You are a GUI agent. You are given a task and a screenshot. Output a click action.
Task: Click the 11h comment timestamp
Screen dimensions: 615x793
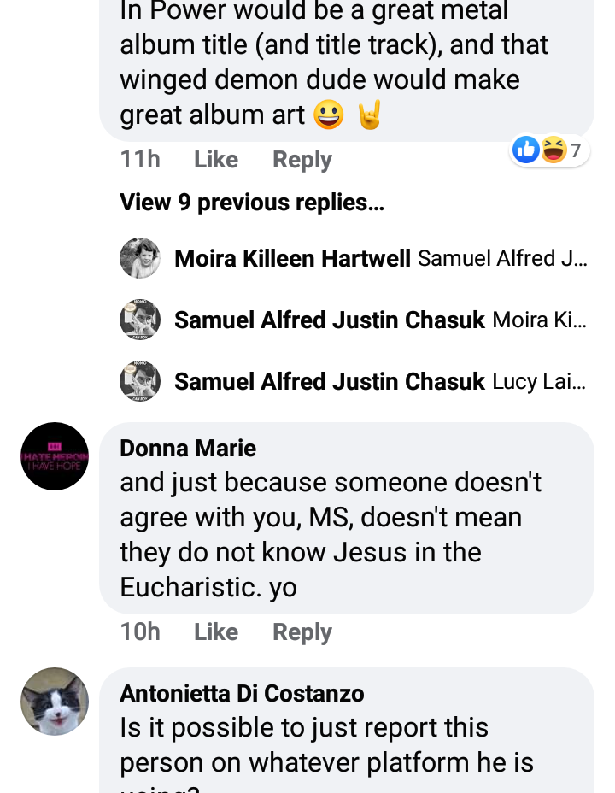[x=140, y=159]
